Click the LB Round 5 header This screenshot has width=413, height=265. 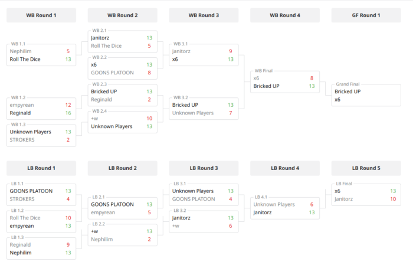(366, 168)
